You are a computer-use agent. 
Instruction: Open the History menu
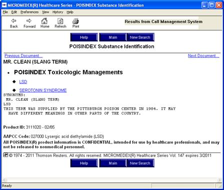58,12
